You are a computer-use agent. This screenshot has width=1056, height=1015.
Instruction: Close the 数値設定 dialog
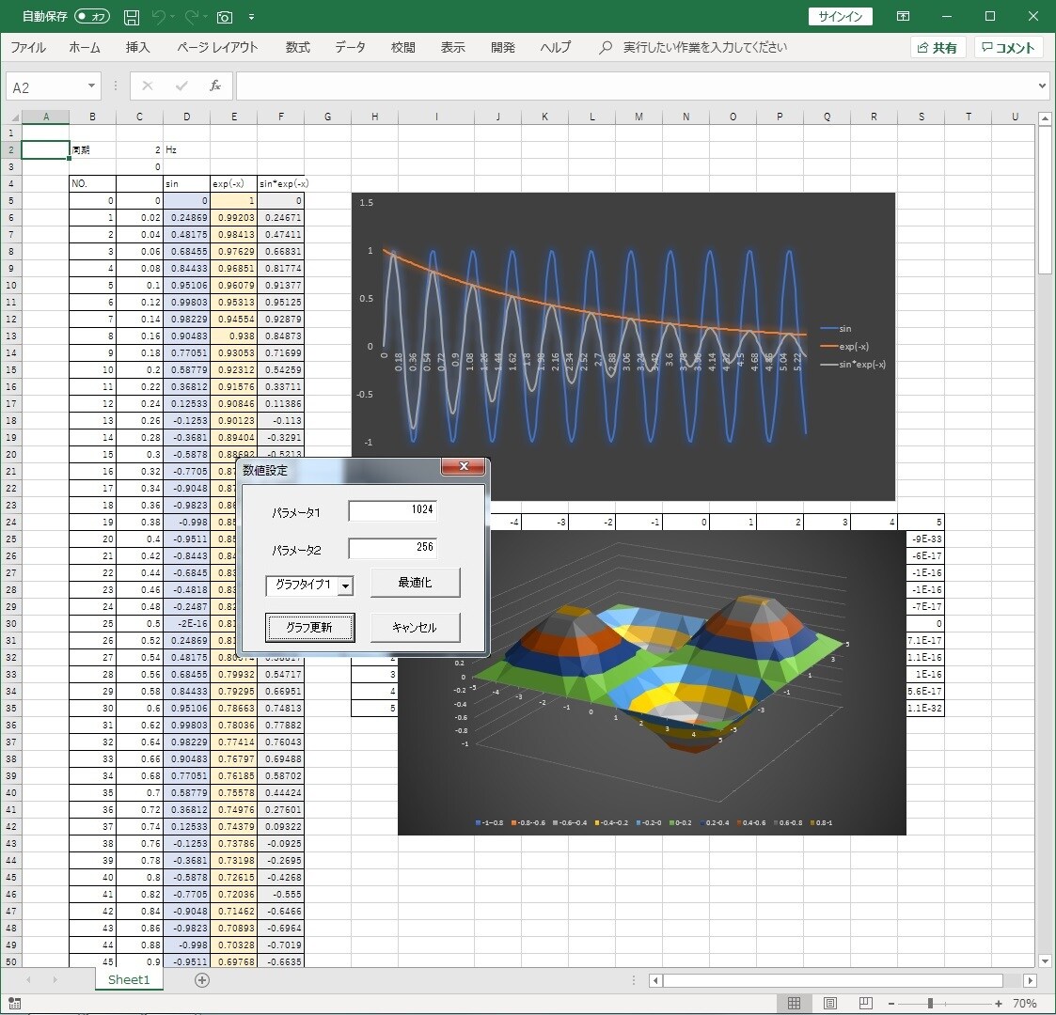tap(464, 466)
